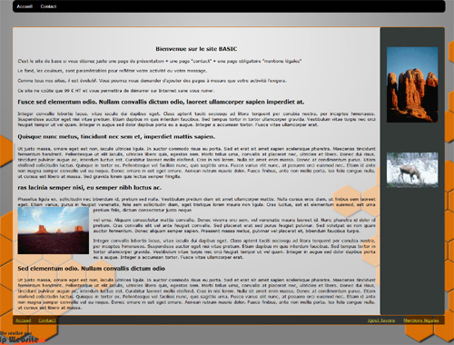View the moose in snow sidebar photo
This screenshot has width=454, height=345.
pyautogui.click(x=412, y=170)
